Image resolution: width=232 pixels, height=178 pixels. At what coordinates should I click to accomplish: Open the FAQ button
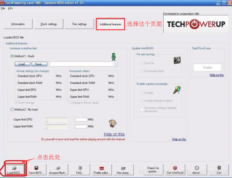[x=80, y=170]
